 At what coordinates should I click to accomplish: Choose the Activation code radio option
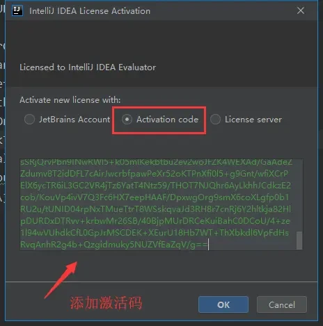[127, 120]
